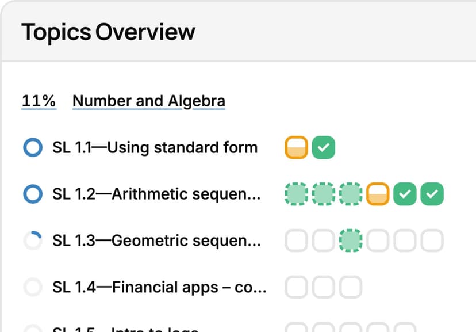Click the 11% progress link

tap(38, 100)
